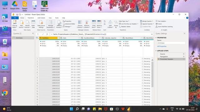Confirm formula with checkmark icon

(43, 34)
